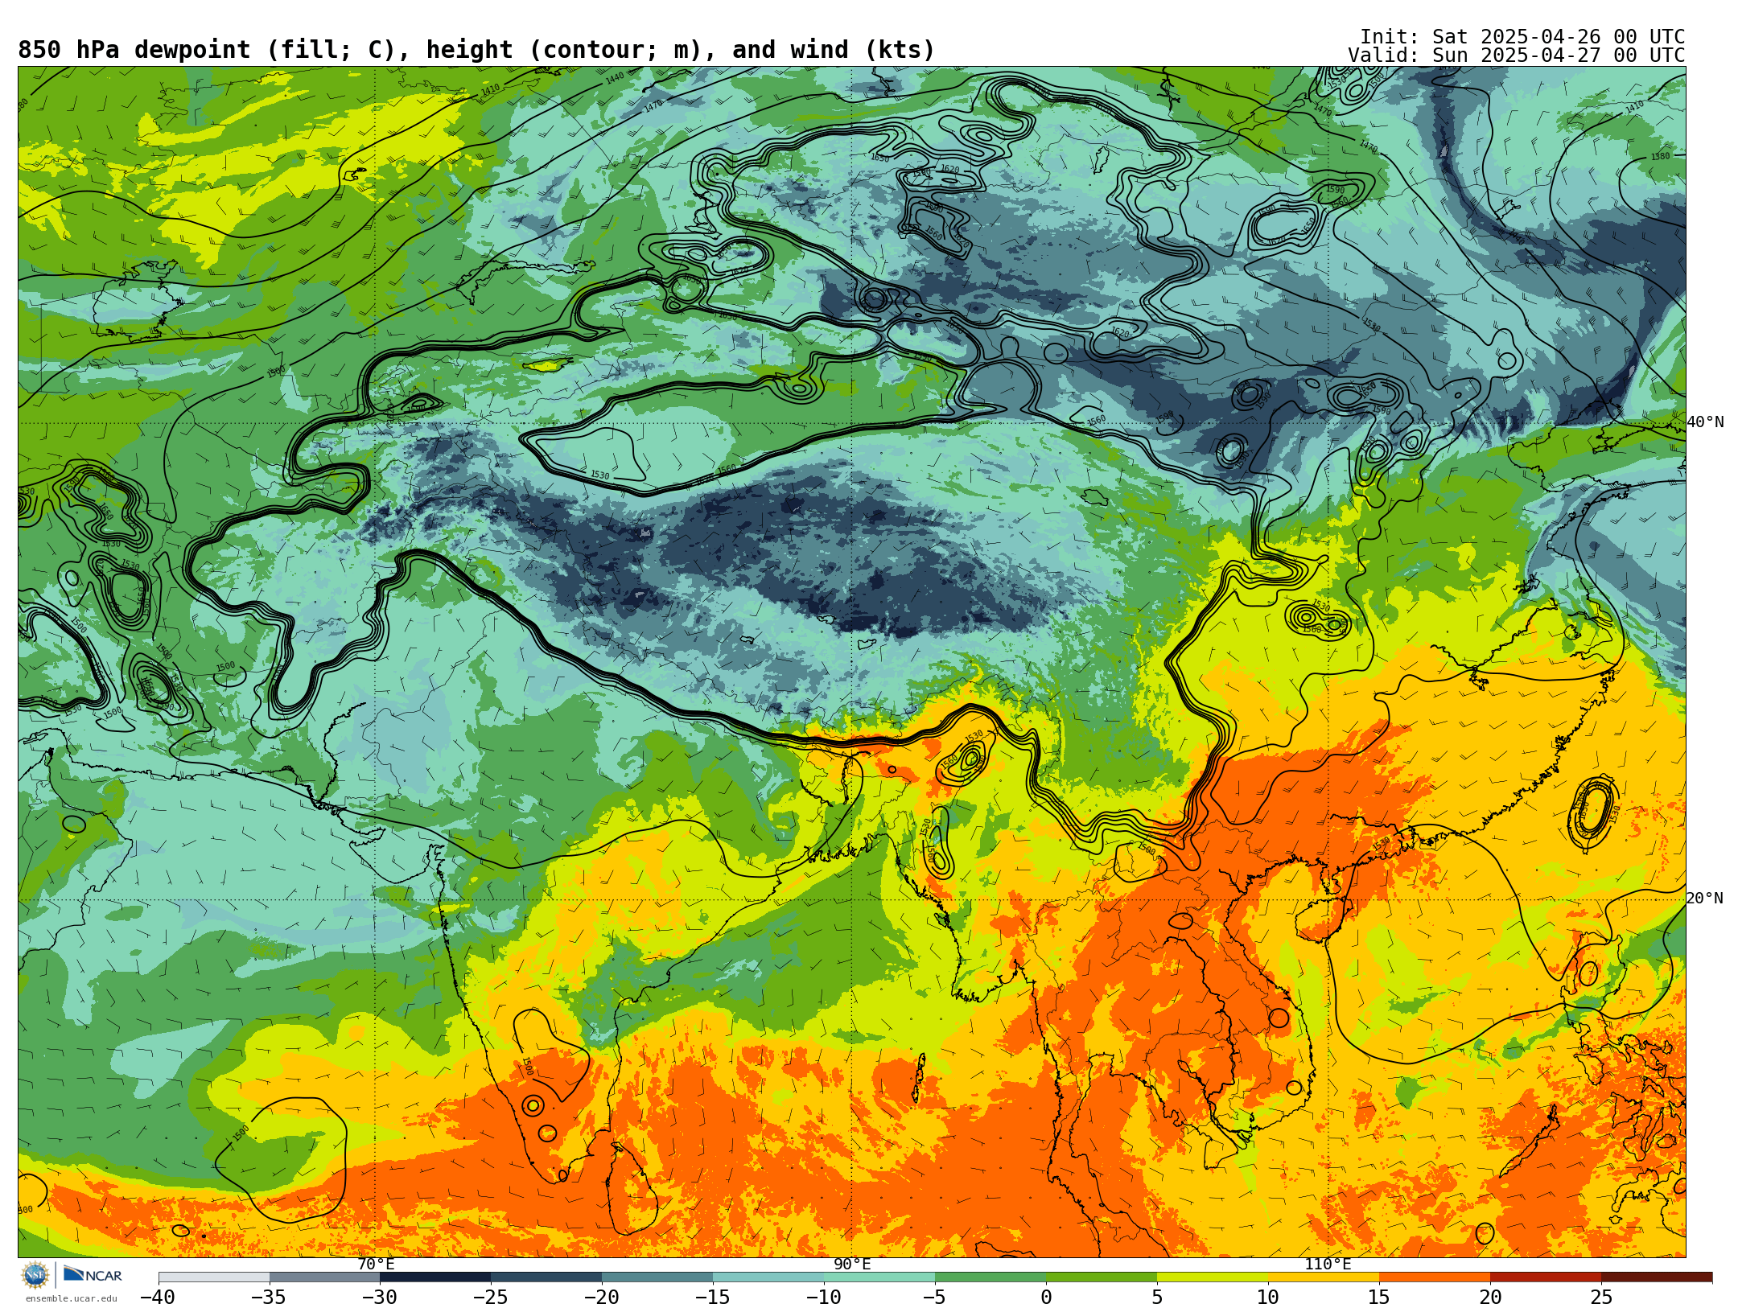Click the -10 colorbar tick label
Image resolution: width=1738 pixels, height=1308 pixels.
tap(824, 1298)
